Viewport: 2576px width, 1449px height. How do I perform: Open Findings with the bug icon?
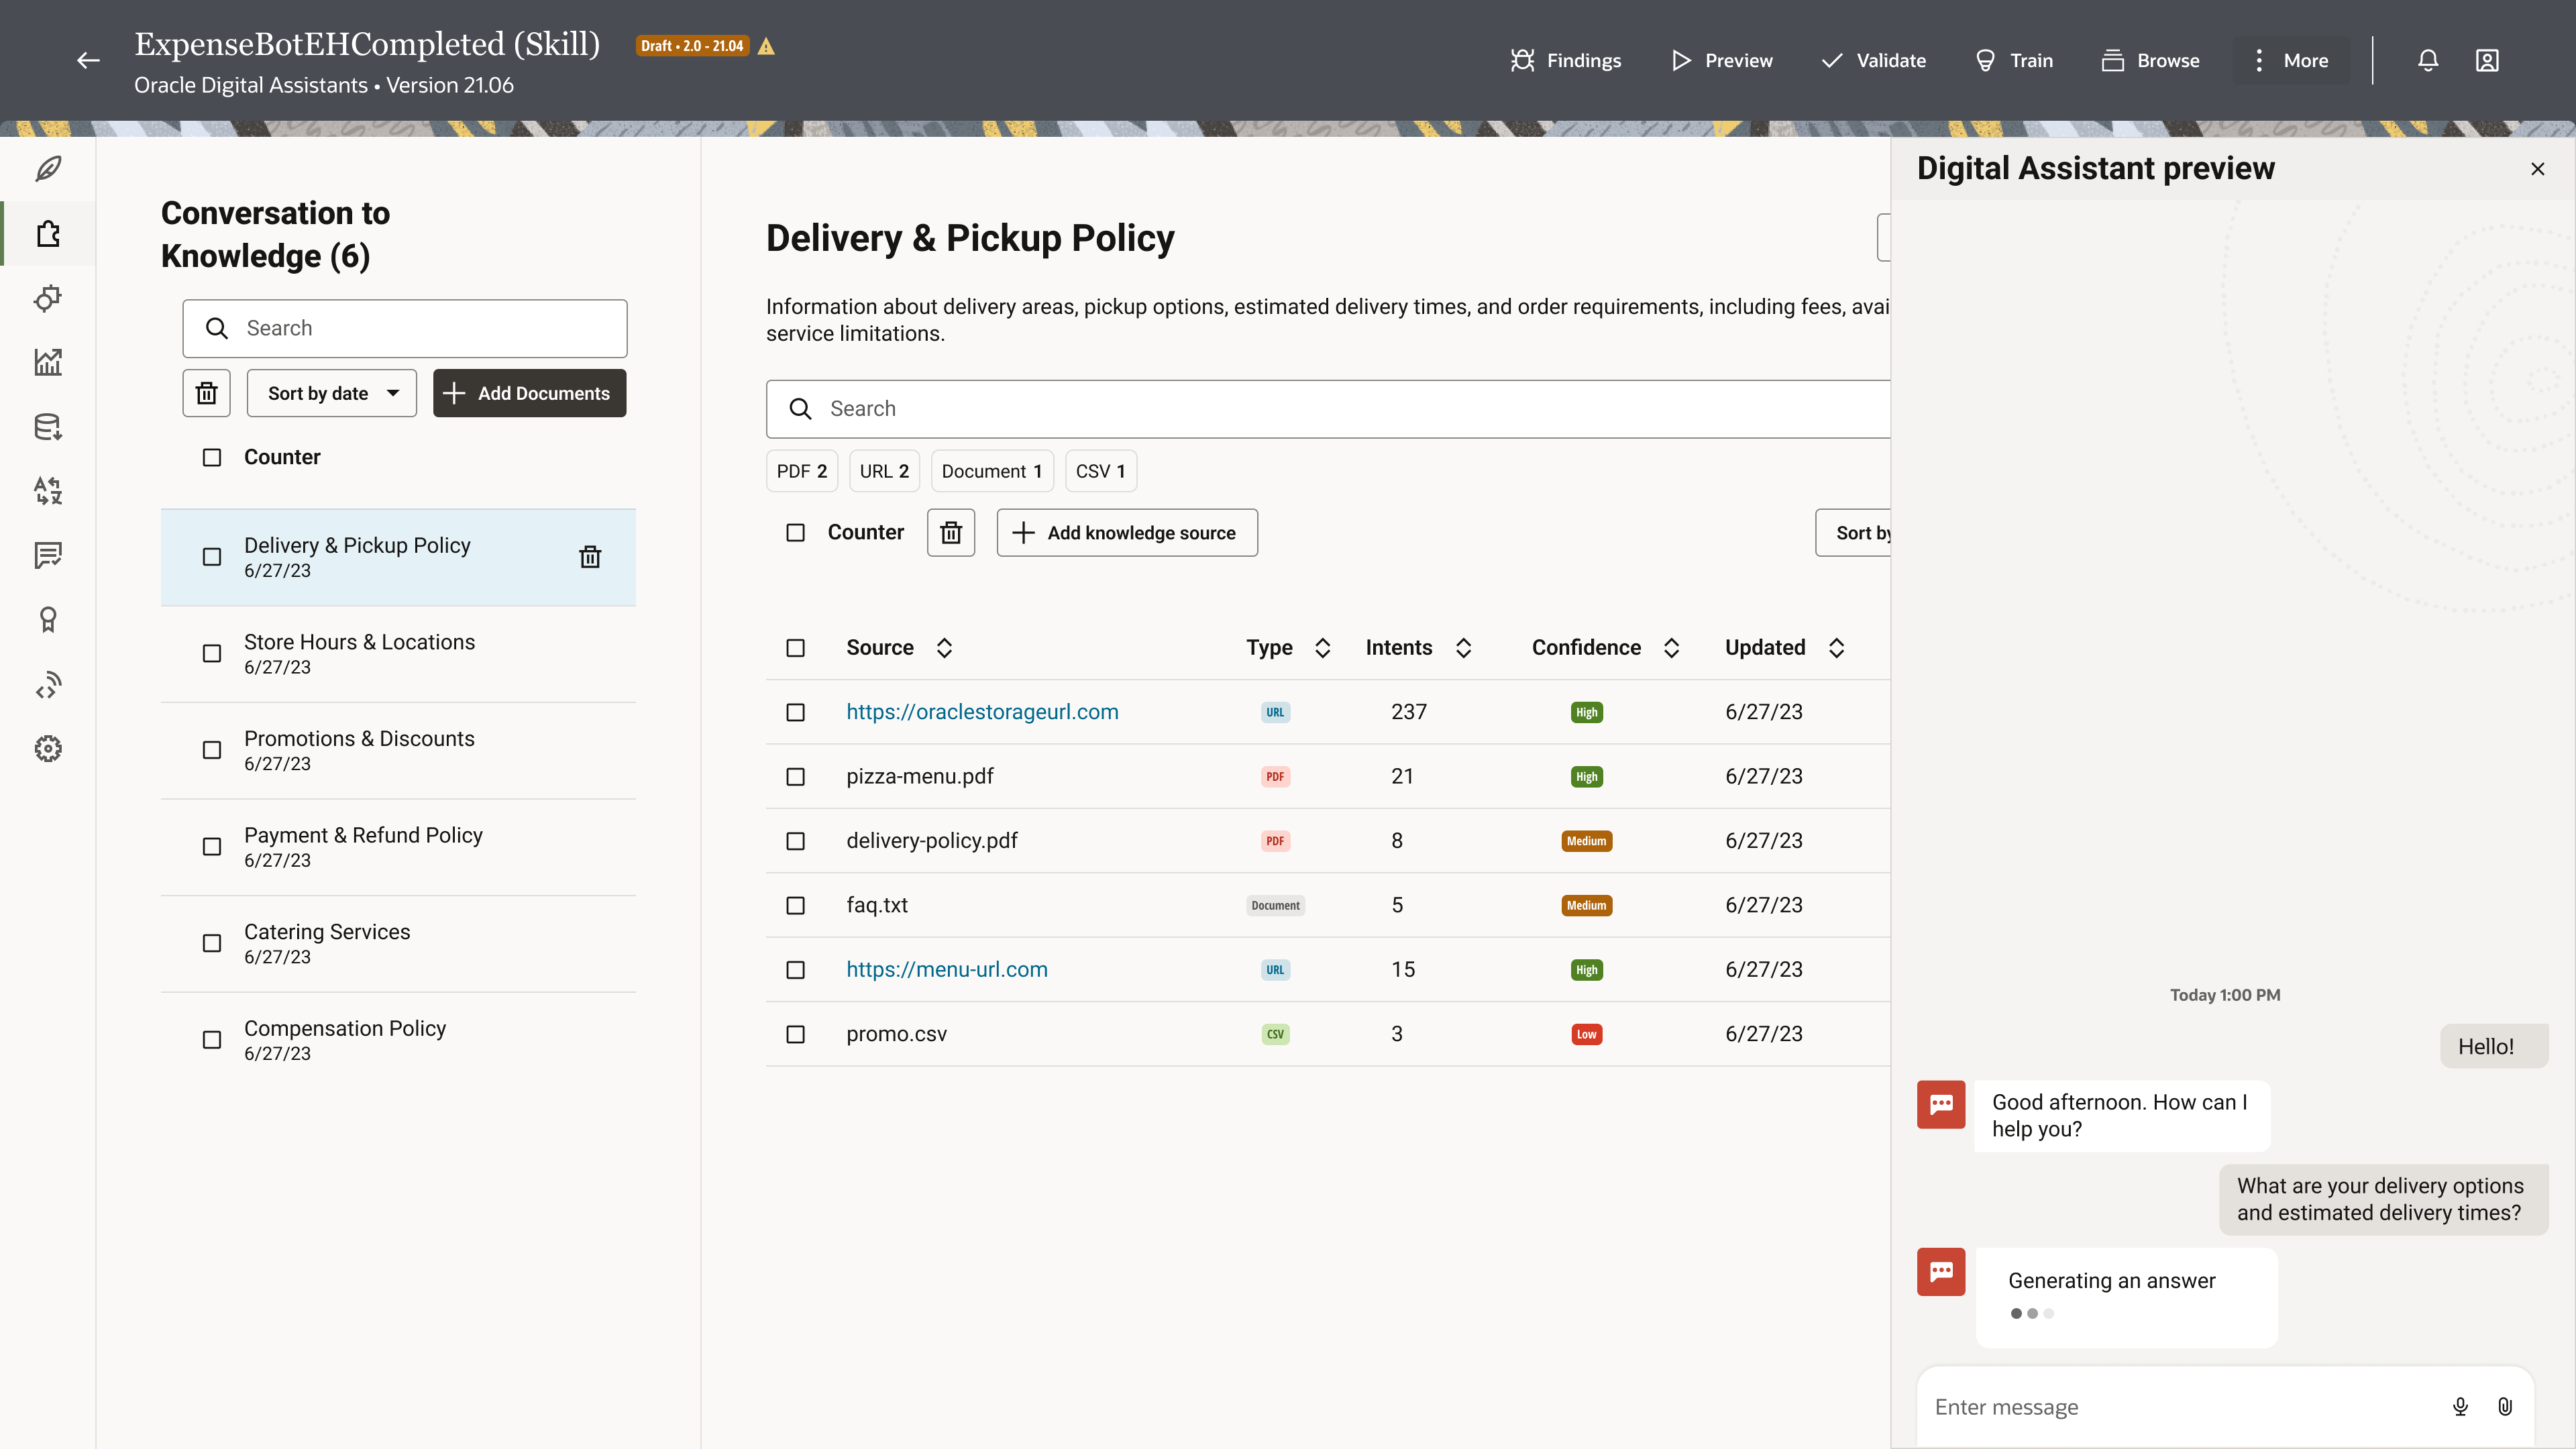[x=1565, y=60]
